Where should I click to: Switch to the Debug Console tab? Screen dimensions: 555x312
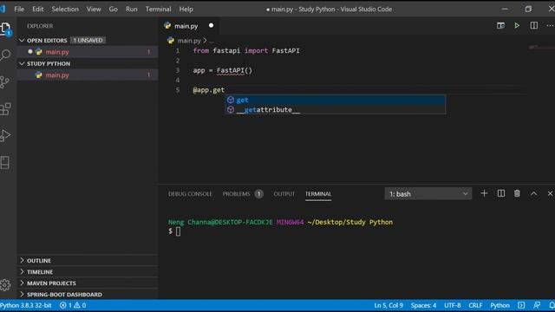190,194
